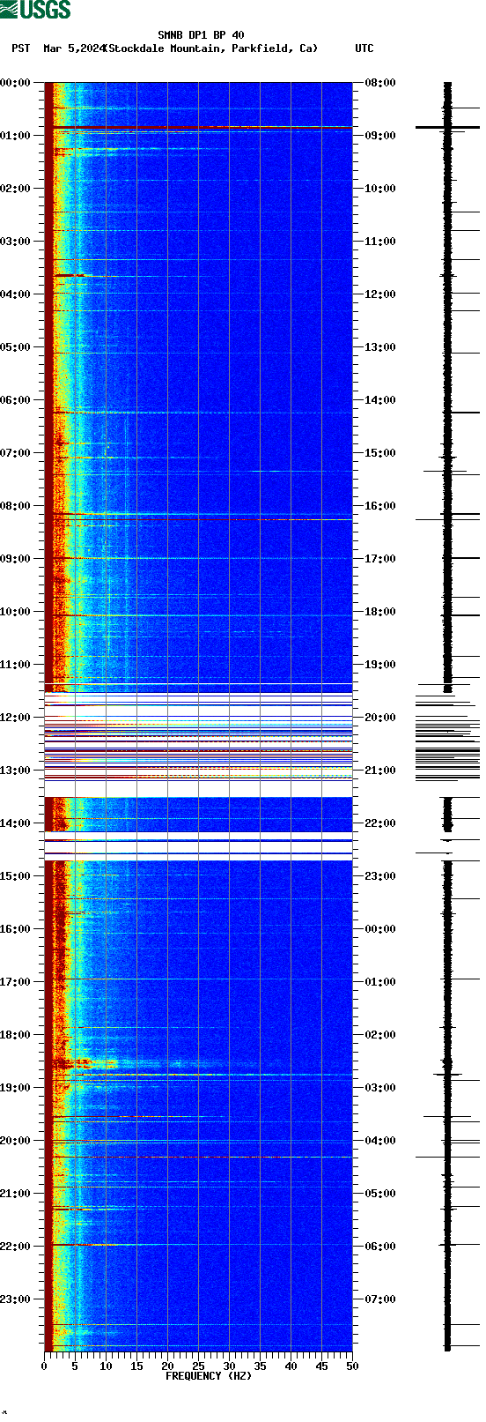Click the USGS logo
Viewport: 486px width, 1422px height.
coord(35,10)
